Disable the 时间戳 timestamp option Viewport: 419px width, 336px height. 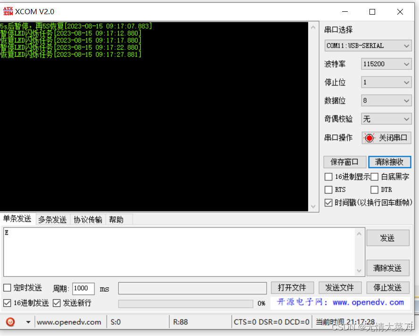point(328,202)
